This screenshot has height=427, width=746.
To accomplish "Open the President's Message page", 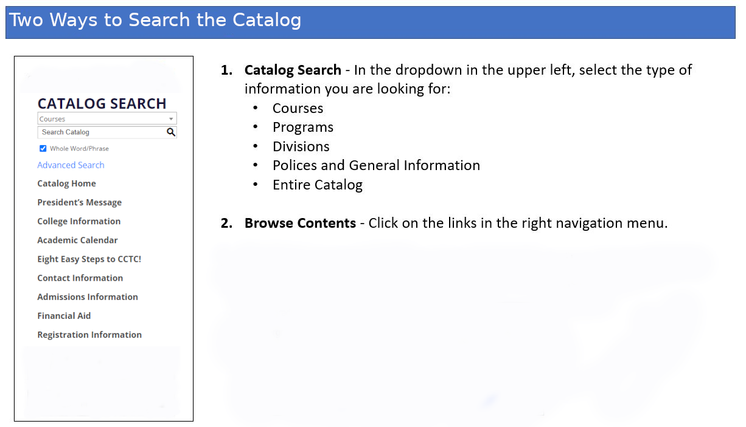I will tap(79, 202).
